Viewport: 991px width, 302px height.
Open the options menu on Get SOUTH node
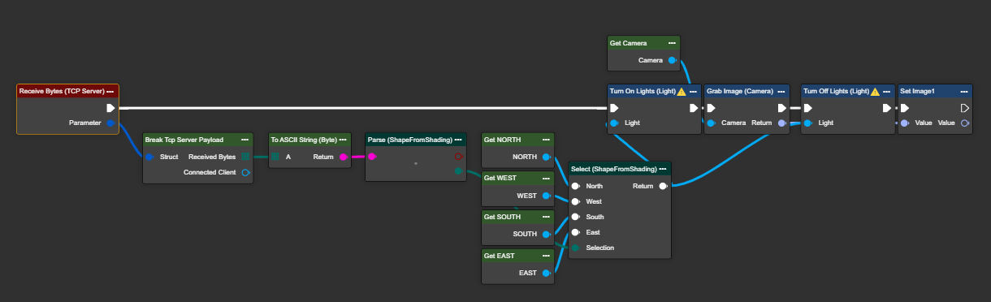pyautogui.click(x=547, y=217)
